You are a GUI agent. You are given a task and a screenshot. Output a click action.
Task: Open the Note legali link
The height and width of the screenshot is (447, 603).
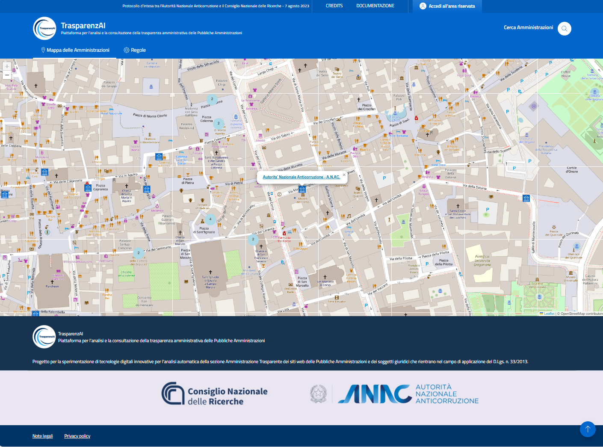(x=43, y=436)
